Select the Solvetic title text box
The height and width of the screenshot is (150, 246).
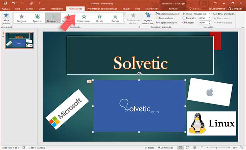(x=140, y=55)
